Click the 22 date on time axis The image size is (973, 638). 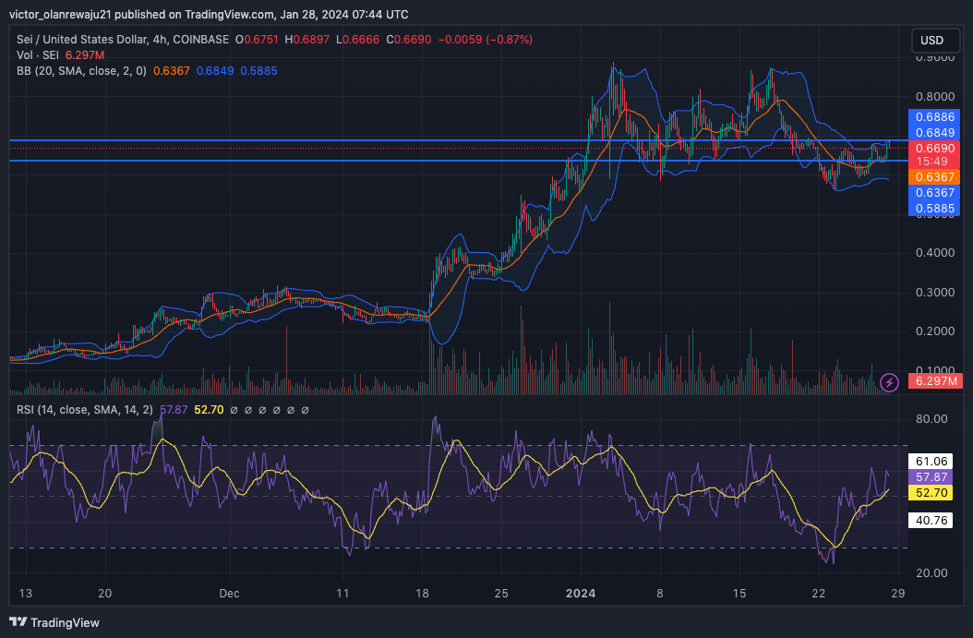[819, 594]
